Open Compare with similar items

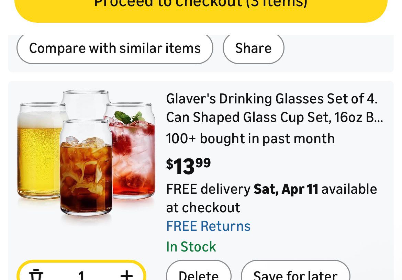115,48
